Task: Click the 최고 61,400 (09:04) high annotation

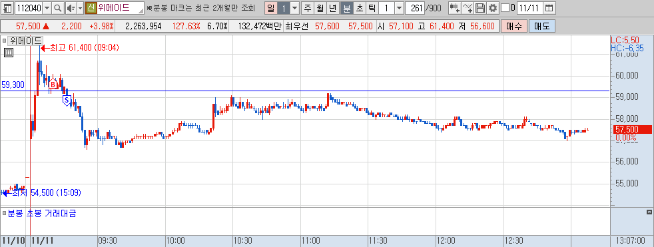Action: [80, 47]
